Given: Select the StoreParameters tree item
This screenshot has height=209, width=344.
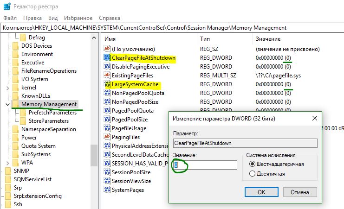Looking at the screenshot, I should [48, 121].
